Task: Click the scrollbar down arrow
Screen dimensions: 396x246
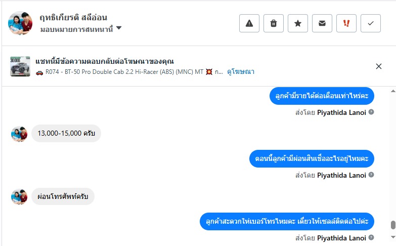Action: click(392, 237)
